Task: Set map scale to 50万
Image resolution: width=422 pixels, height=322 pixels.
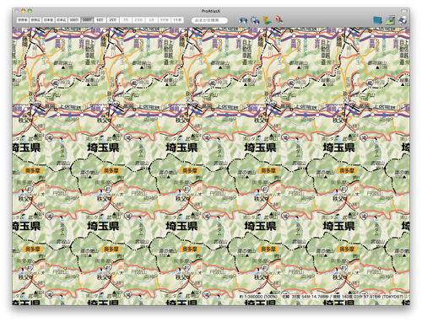Action: click(x=100, y=20)
